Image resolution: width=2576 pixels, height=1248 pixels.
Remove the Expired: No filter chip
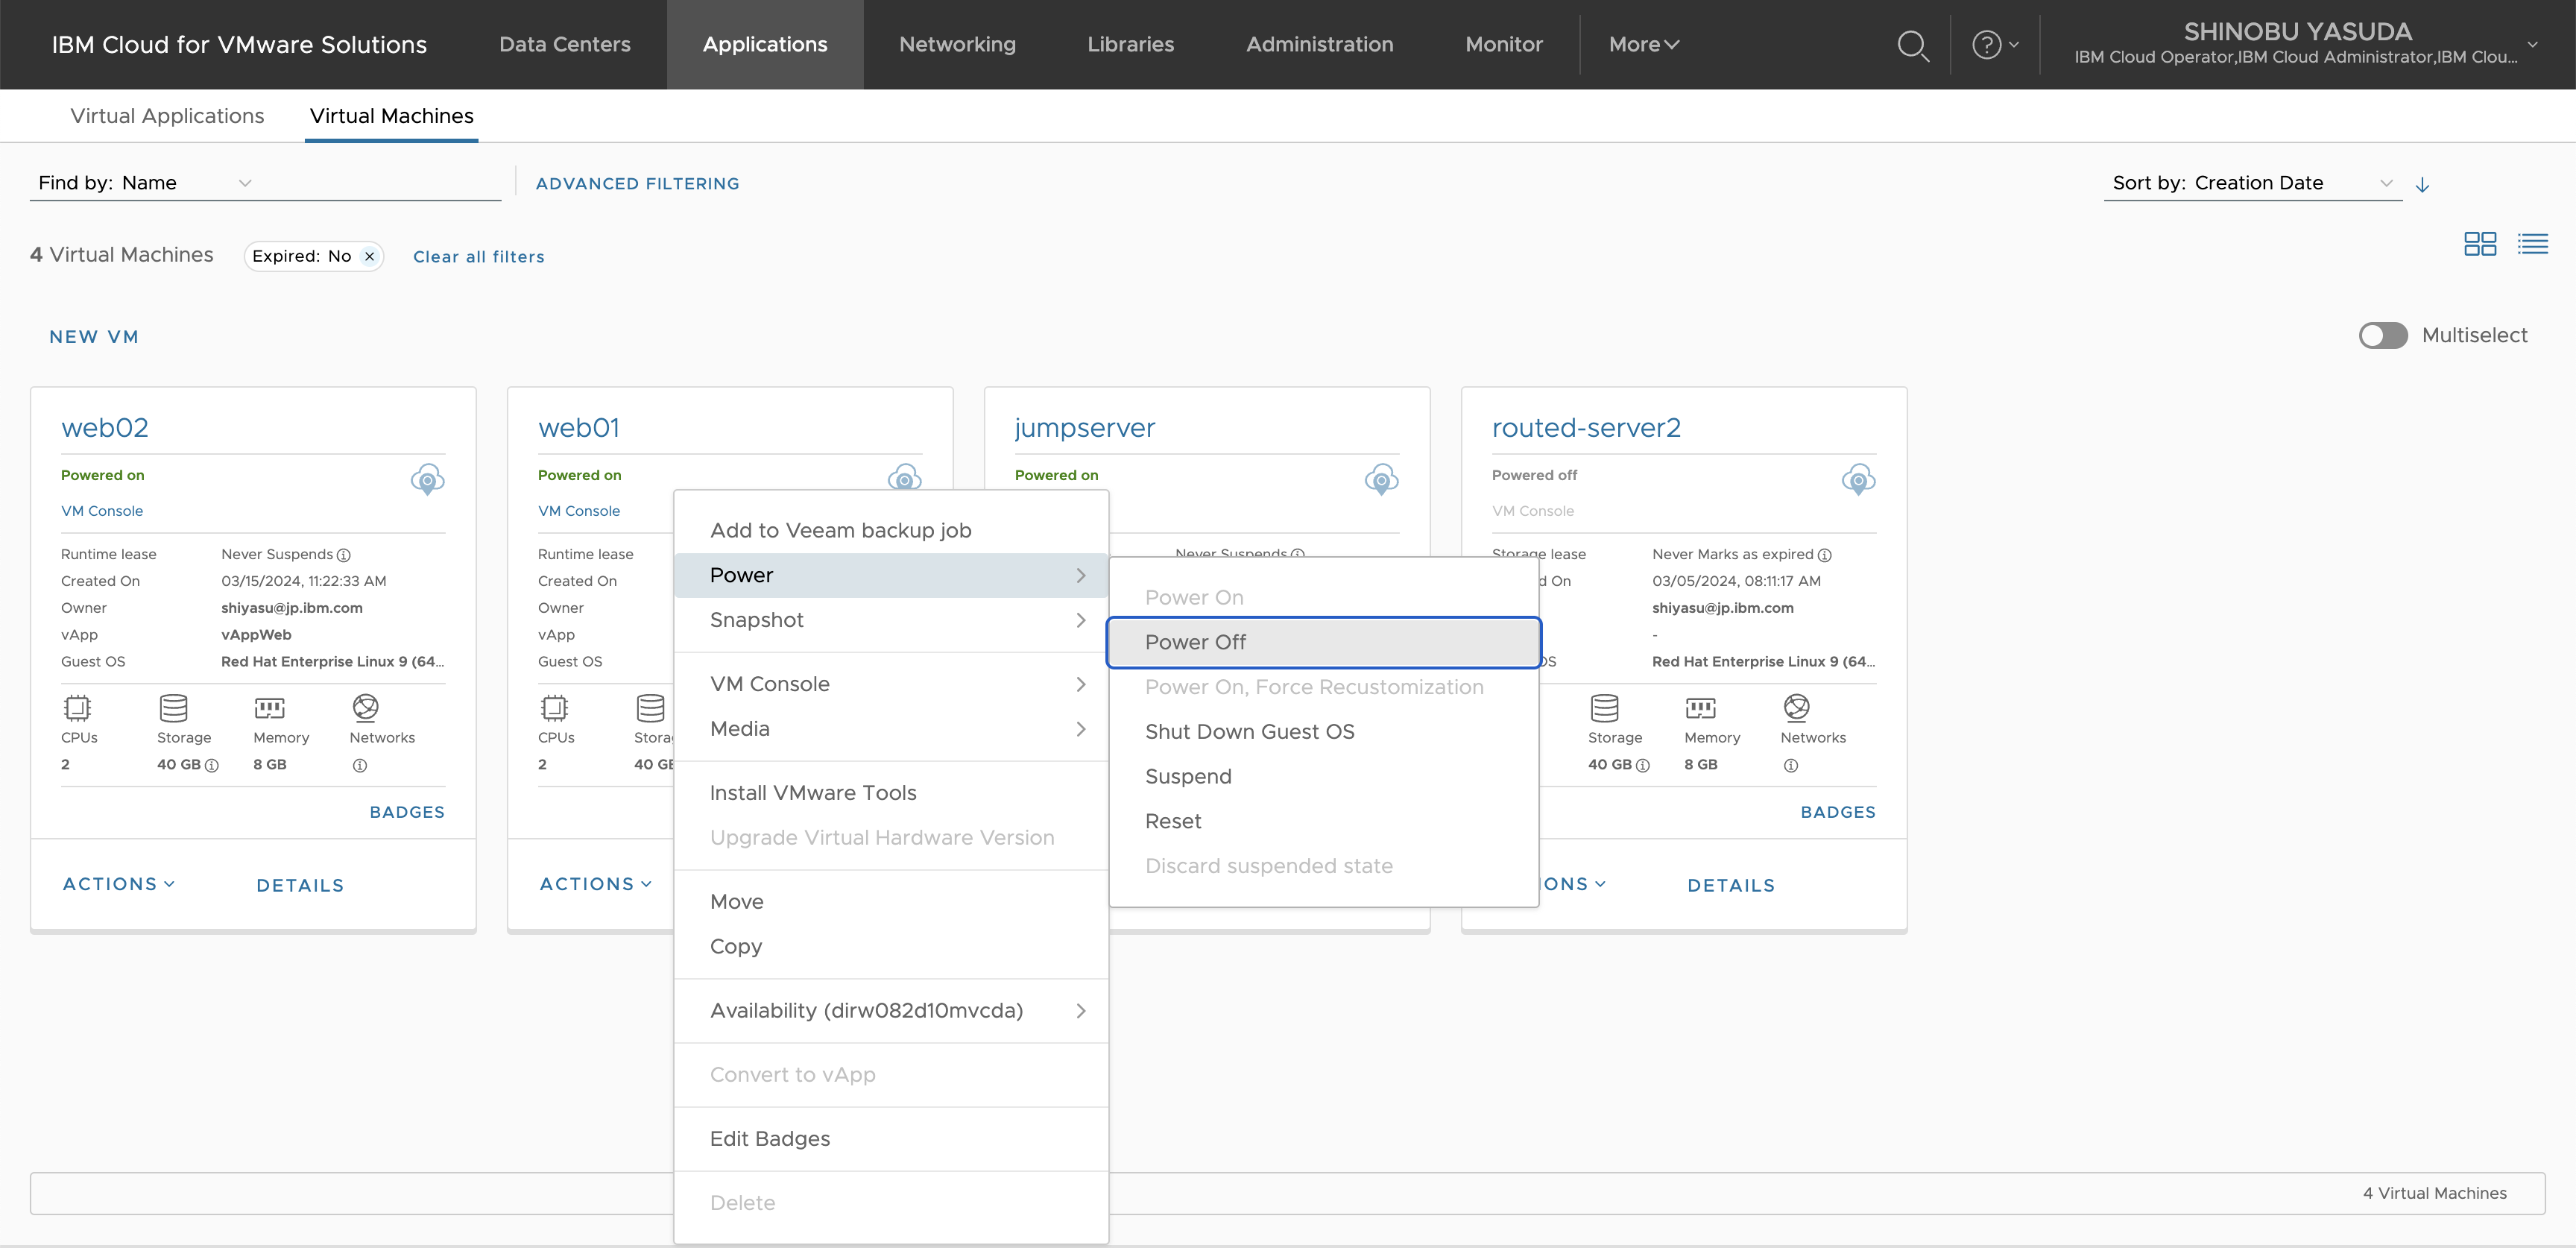[369, 257]
